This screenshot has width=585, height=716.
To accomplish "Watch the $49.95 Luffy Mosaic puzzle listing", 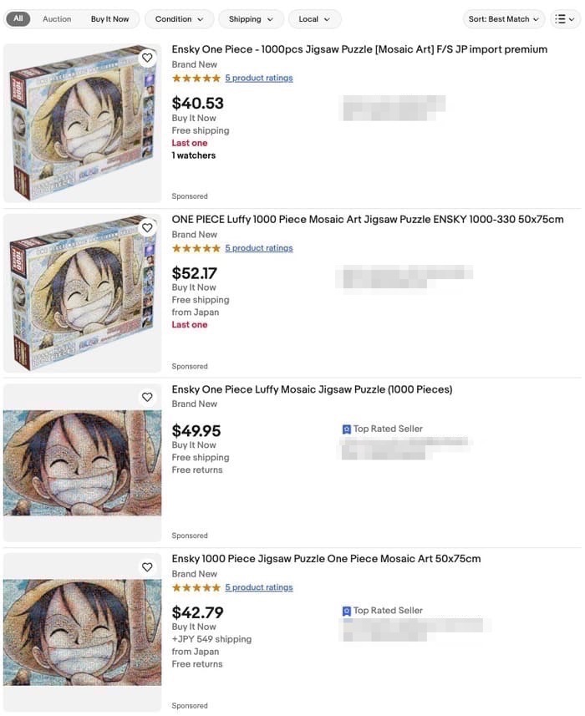I will pos(147,397).
